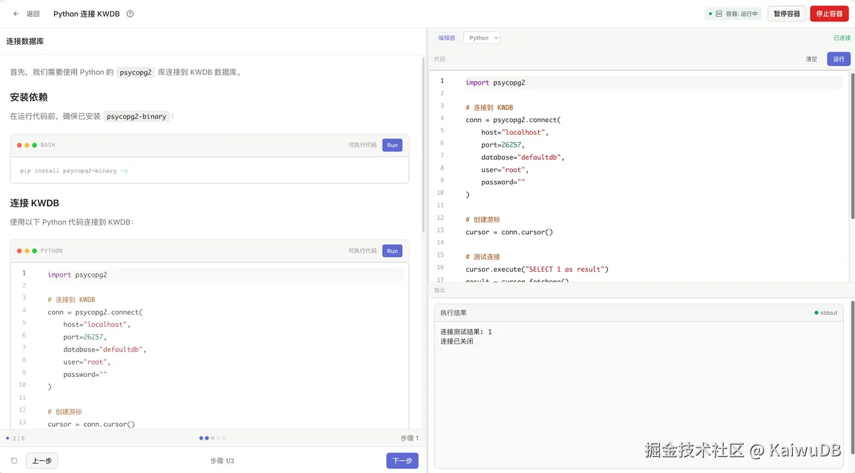Stop the container with 停止容器
This screenshot has width=855, height=473.
(x=829, y=14)
